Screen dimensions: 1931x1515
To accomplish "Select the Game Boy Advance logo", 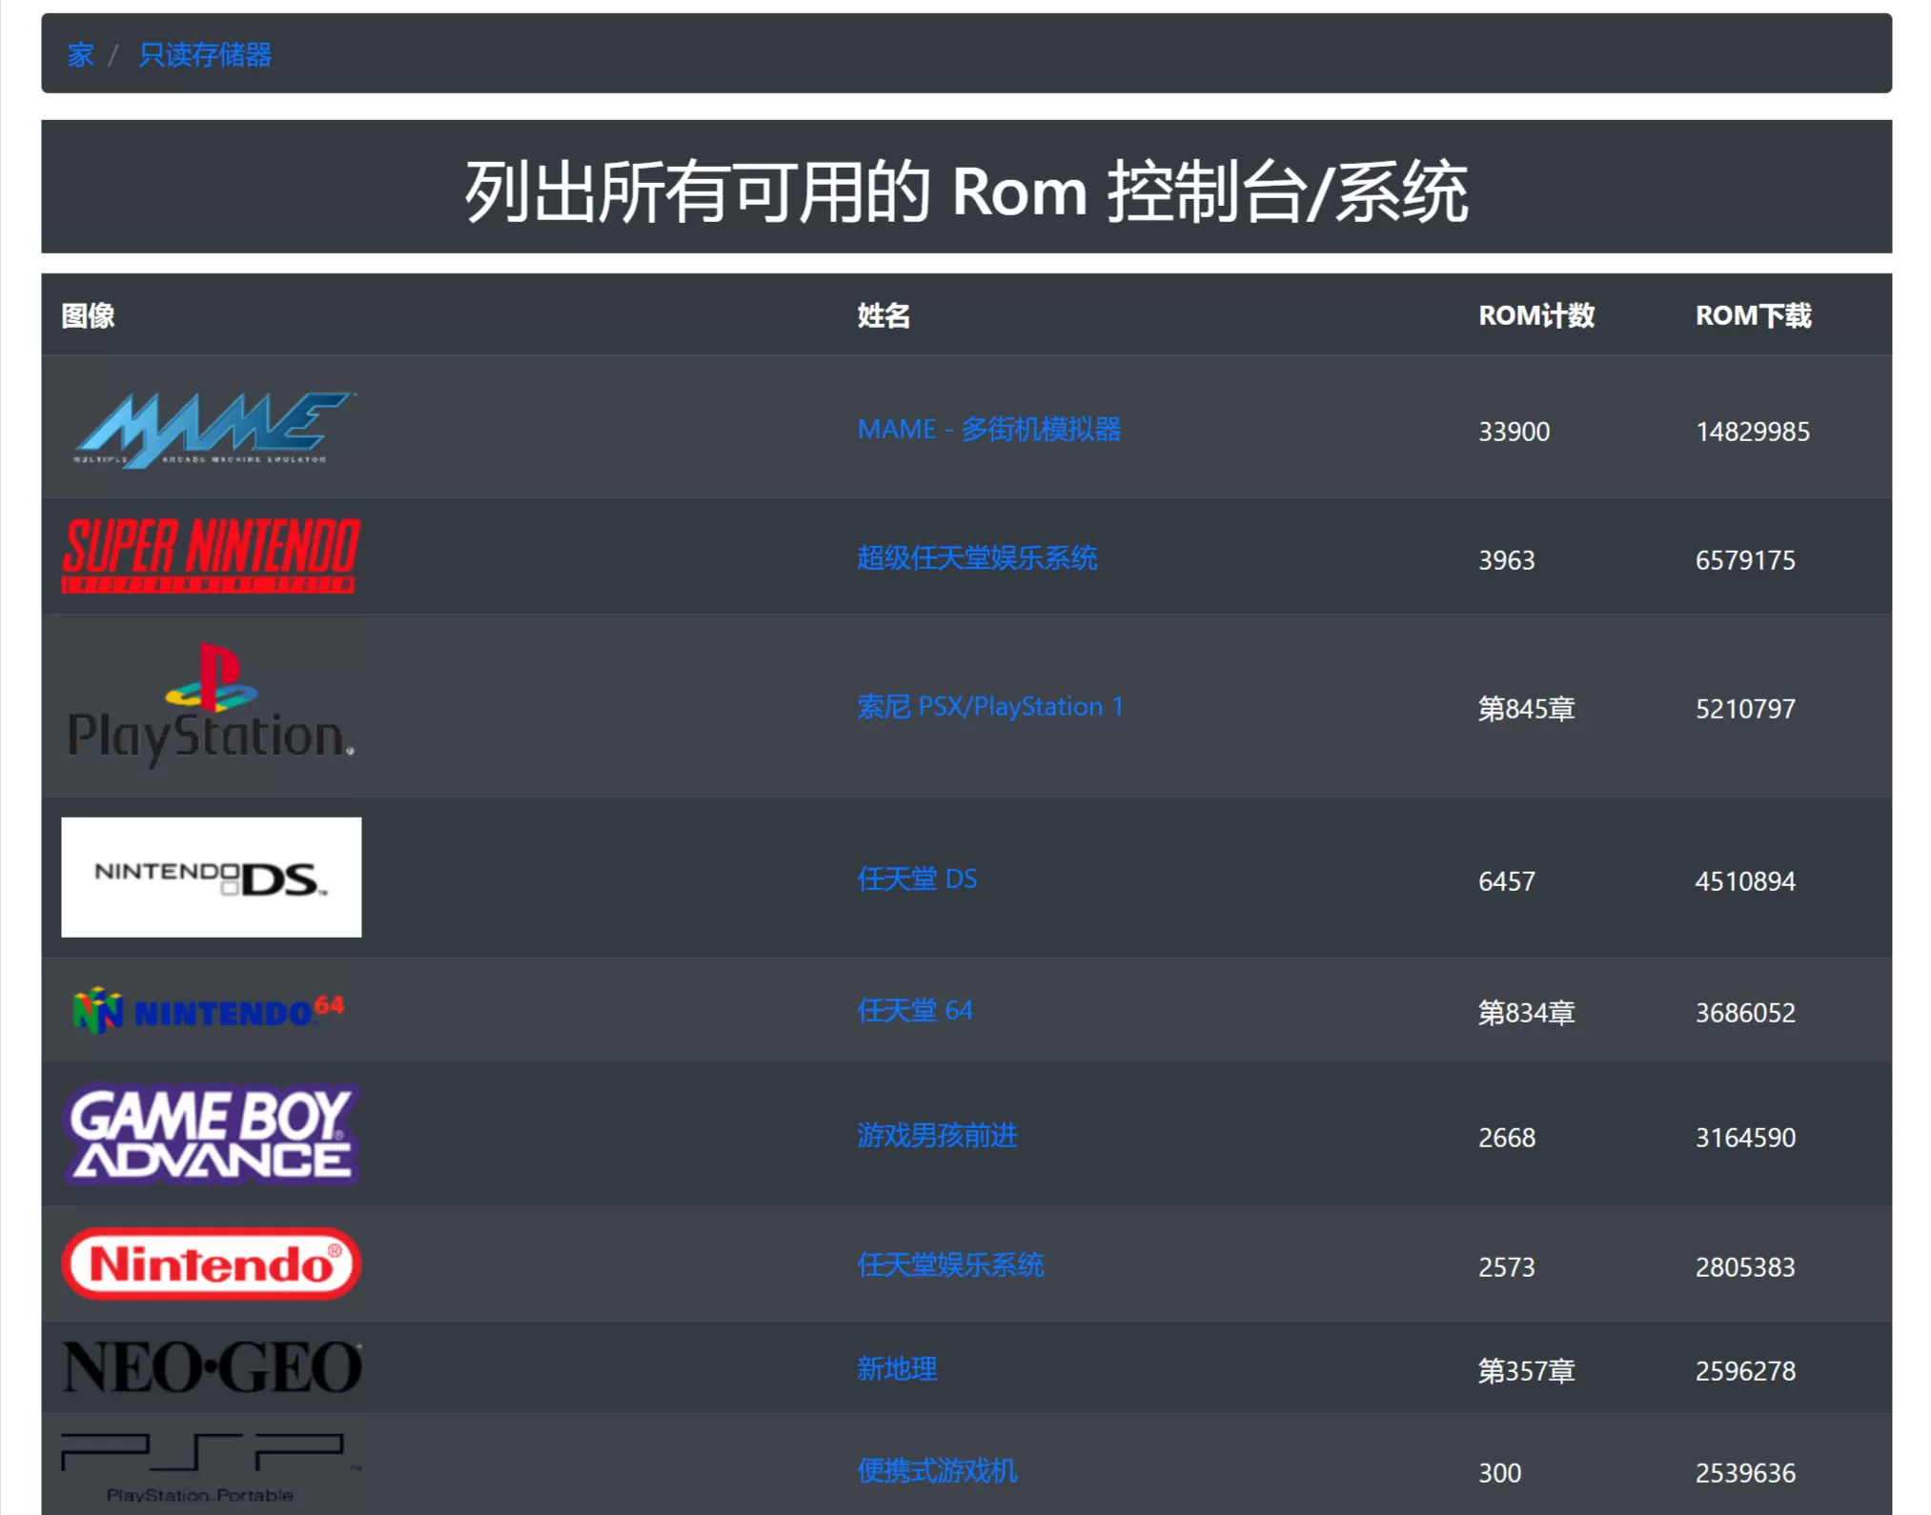I will coord(211,1136).
